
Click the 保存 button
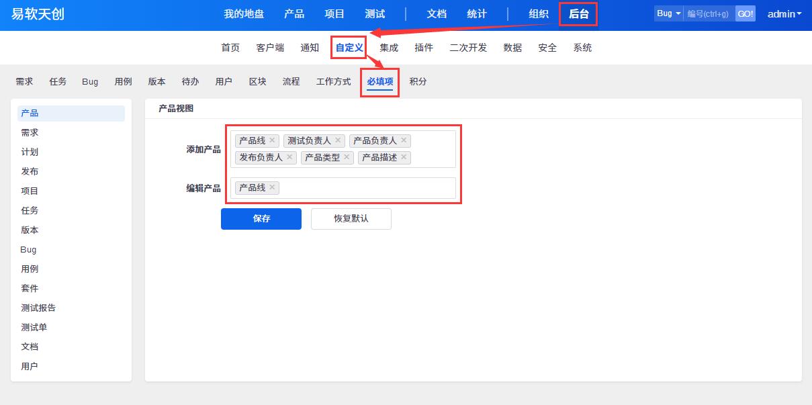[x=261, y=219]
